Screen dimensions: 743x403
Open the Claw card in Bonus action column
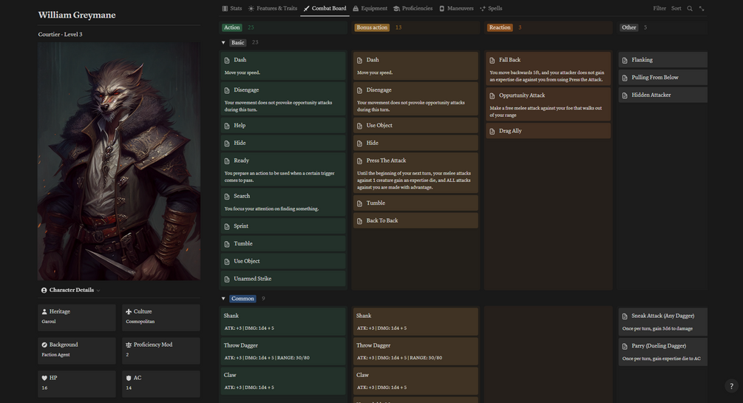tap(415, 381)
